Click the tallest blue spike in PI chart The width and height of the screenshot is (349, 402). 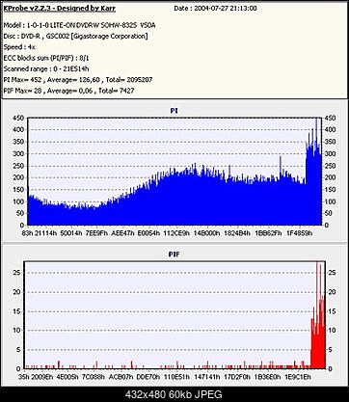click(x=316, y=172)
